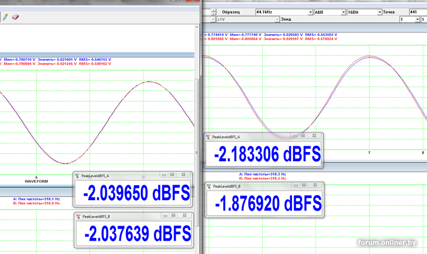Select the pink eraser tool

tap(15, 17)
